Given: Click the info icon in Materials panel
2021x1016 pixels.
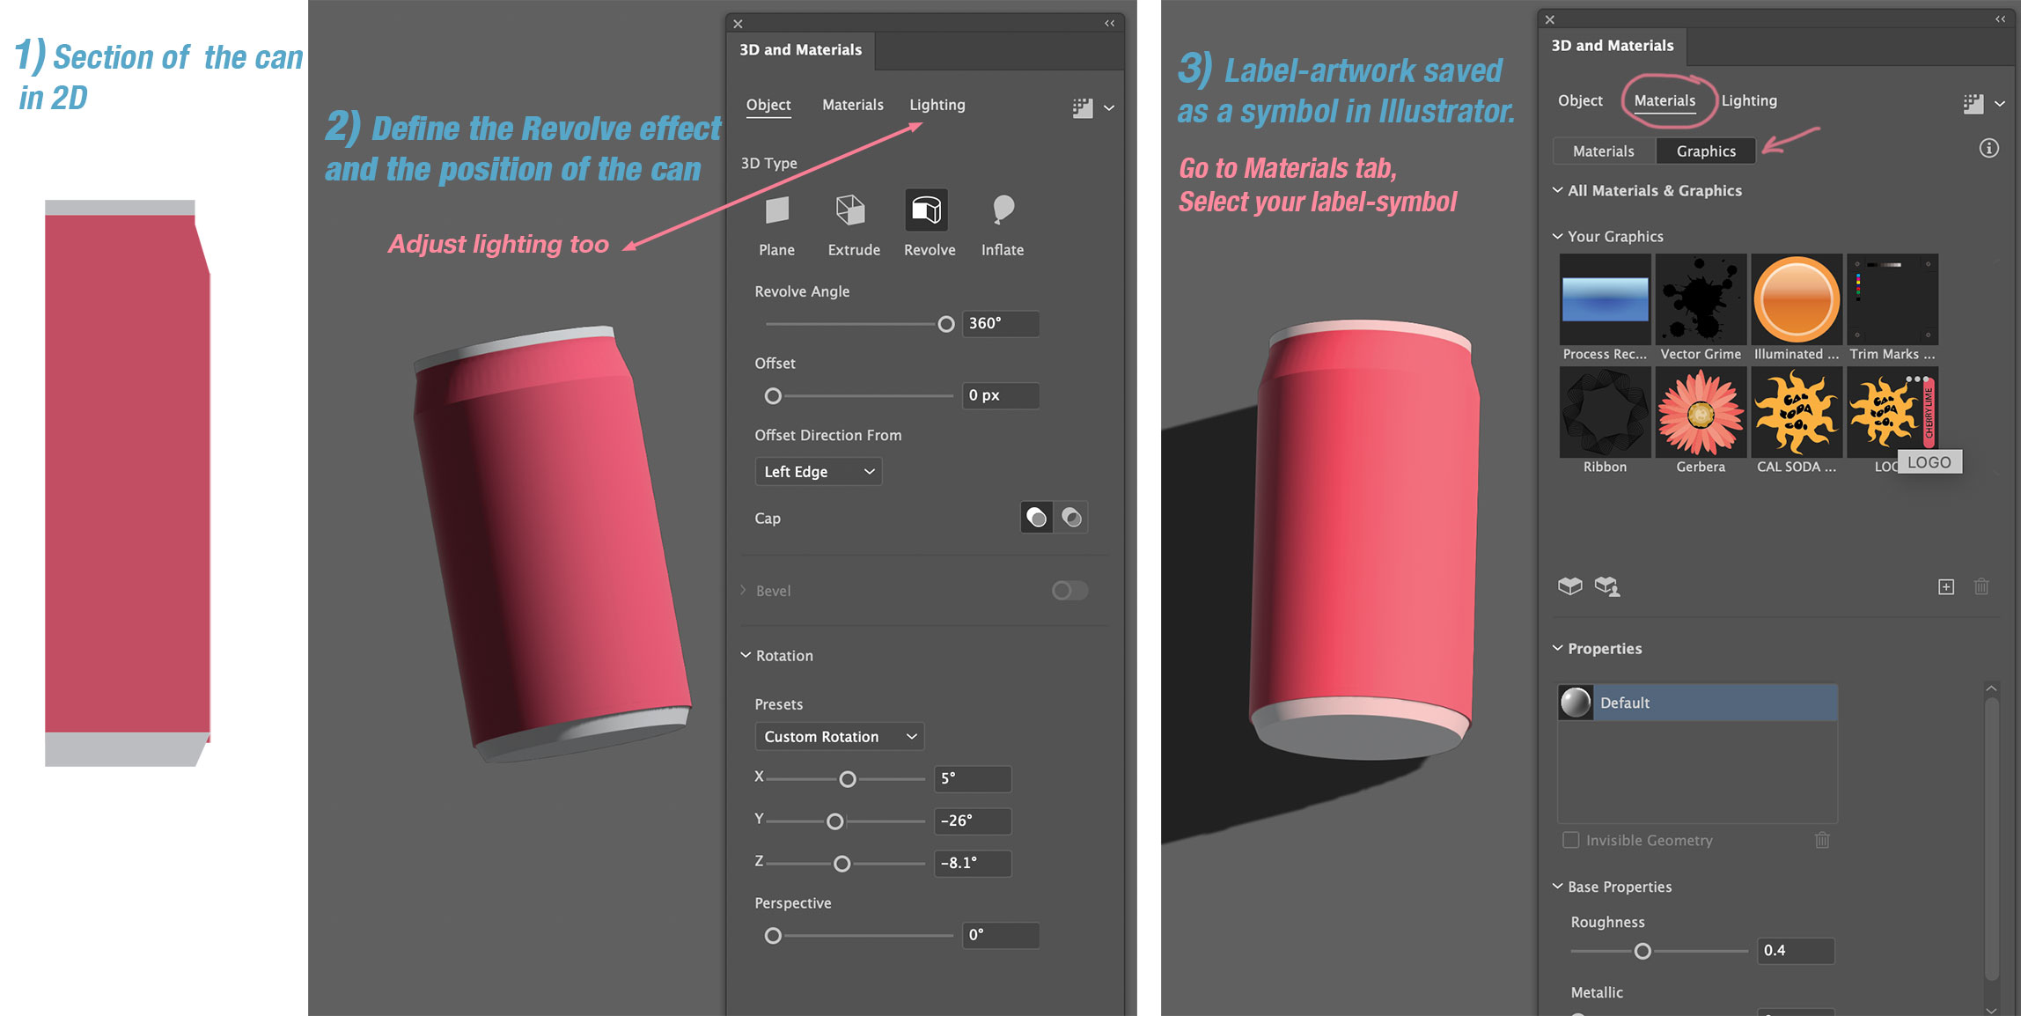Looking at the screenshot, I should 1988,148.
